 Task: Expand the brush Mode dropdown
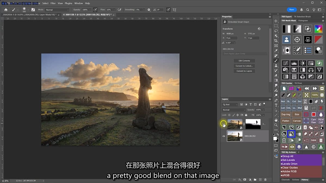tap(57, 10)
